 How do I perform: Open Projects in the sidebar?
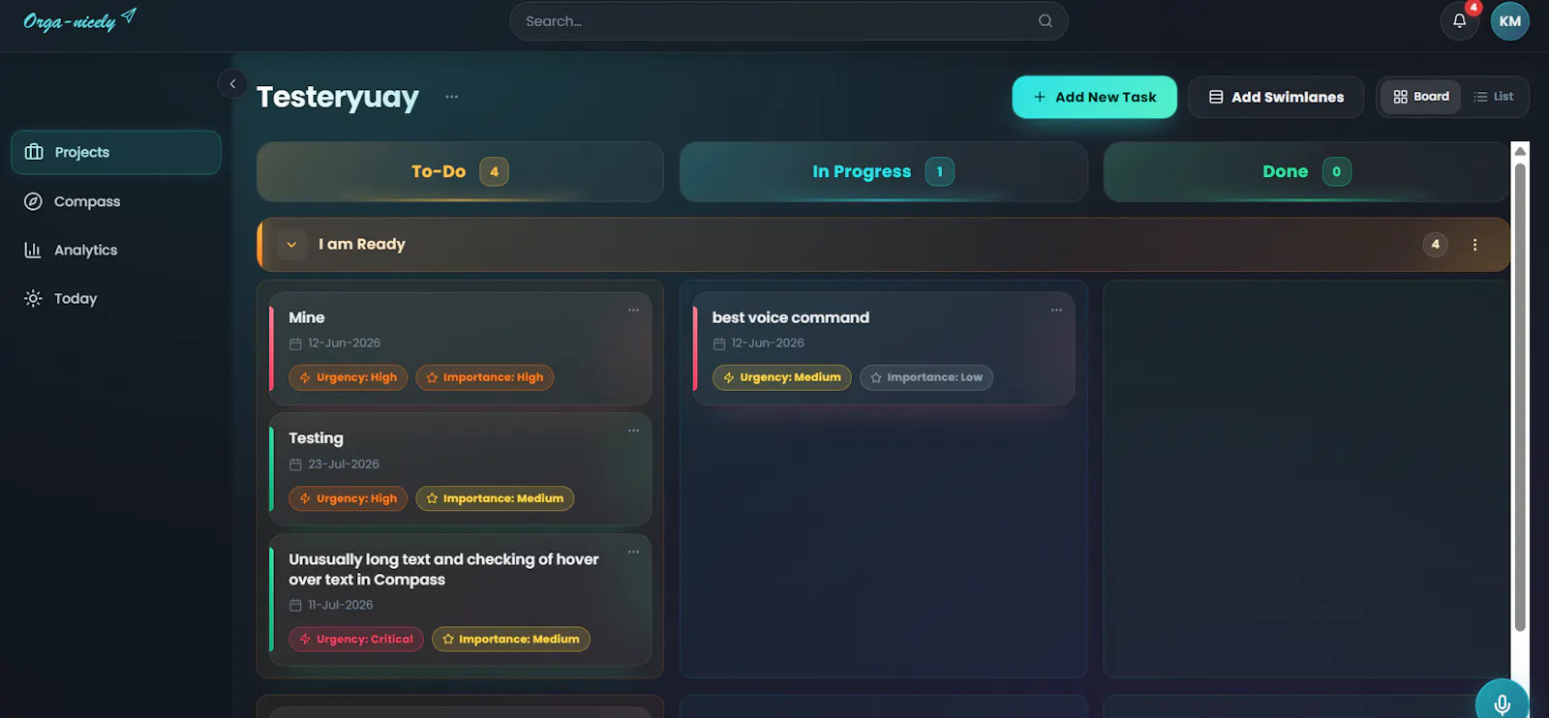pyautogui.click(x=116, y=152)
